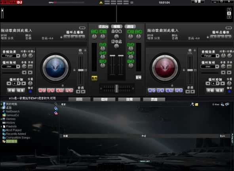Toggle the yellow headphone cue button on left channel
Image resolution: width=234 pixels, height=171 pixels.
pos(94,78)
